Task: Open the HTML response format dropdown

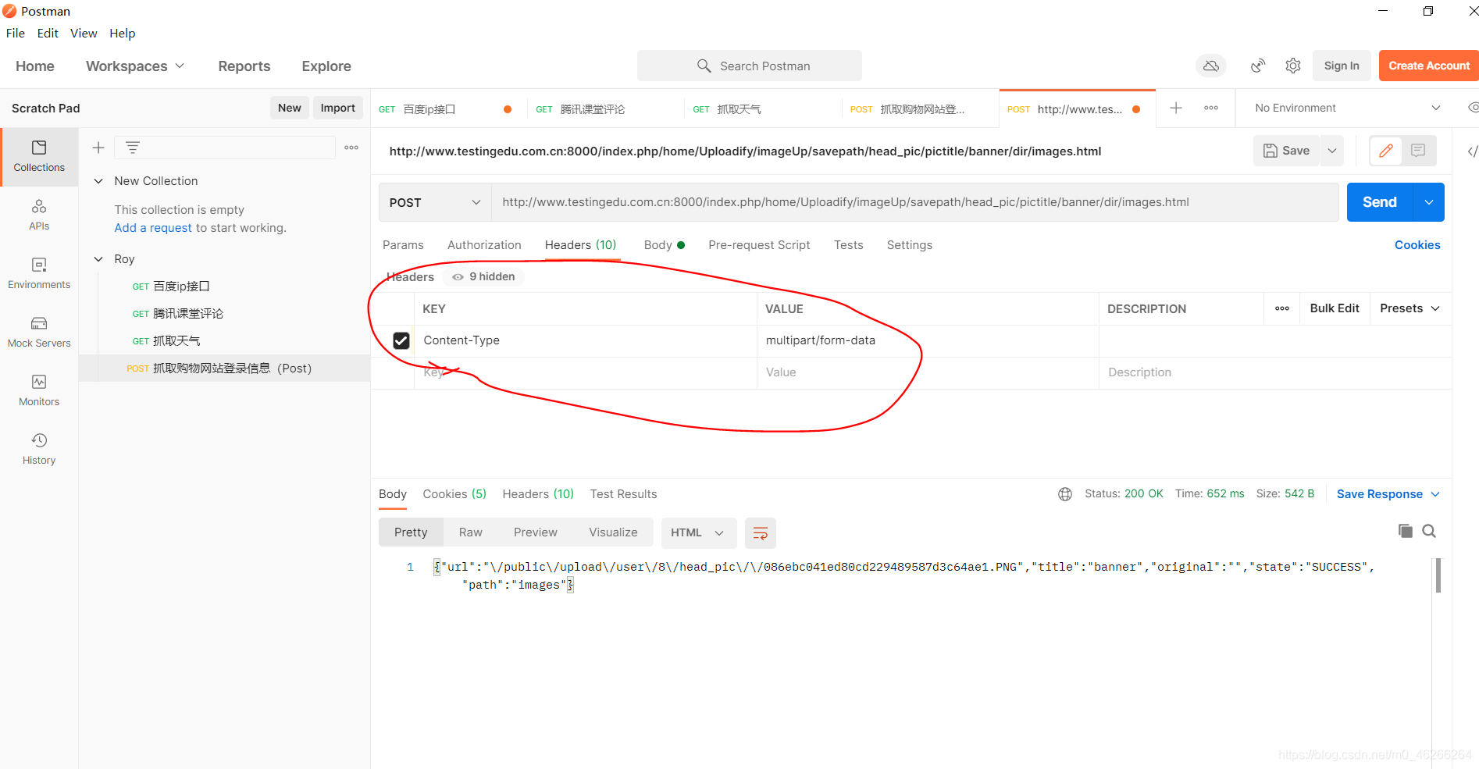Action: click(698, 533)
